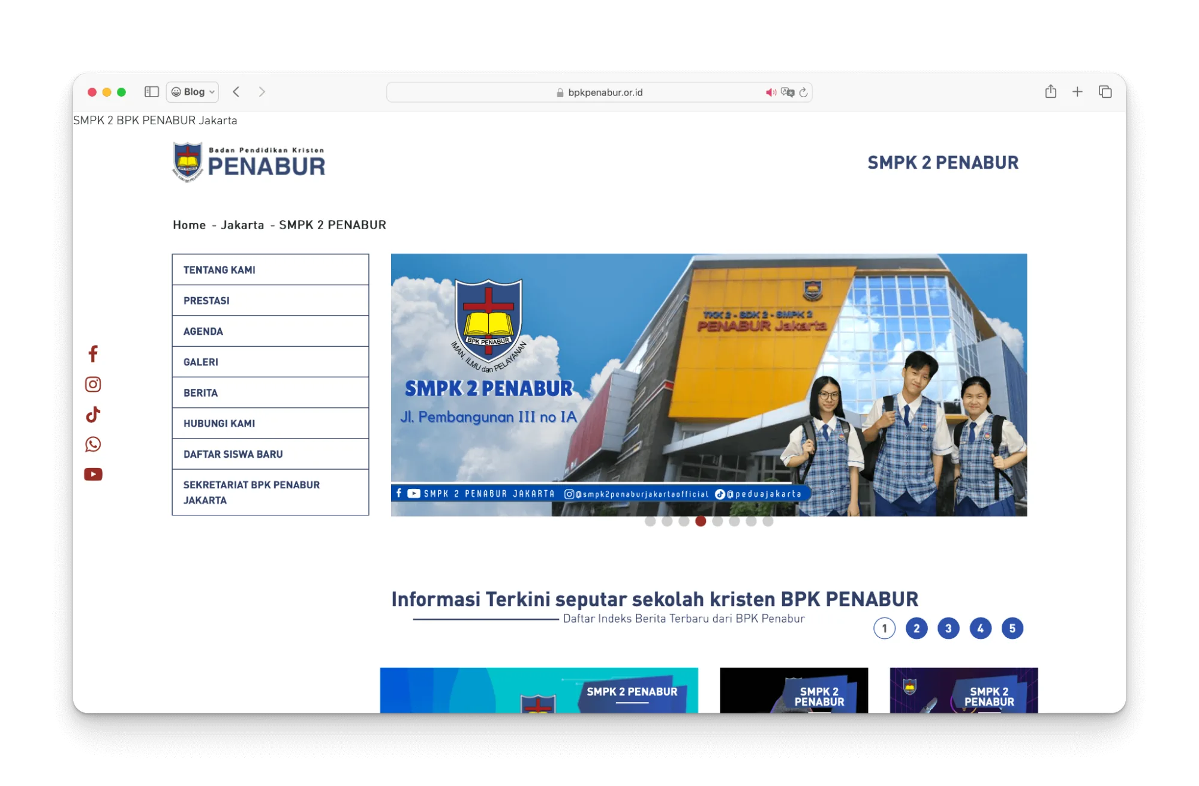Go to news page 4
This screenshot has height=786, width=1199.
981,629
